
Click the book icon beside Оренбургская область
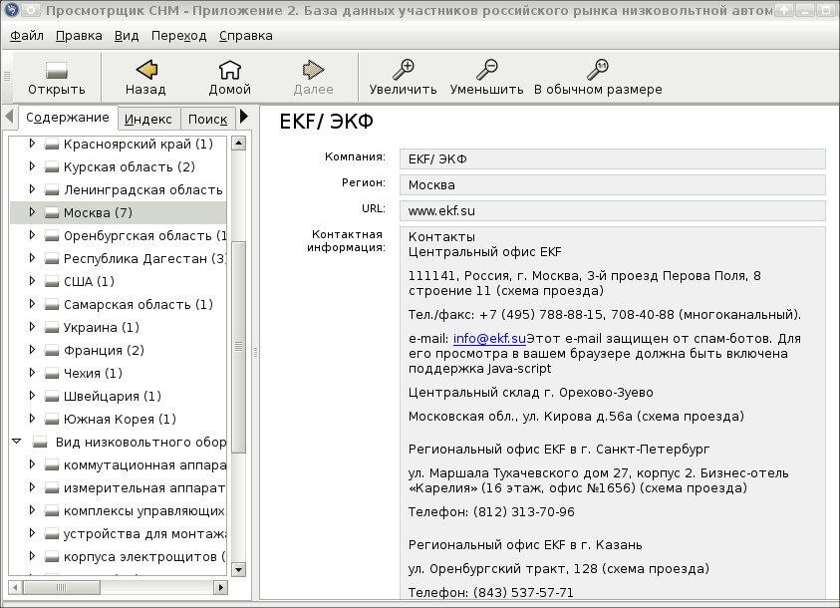click(x=52, y=235)
